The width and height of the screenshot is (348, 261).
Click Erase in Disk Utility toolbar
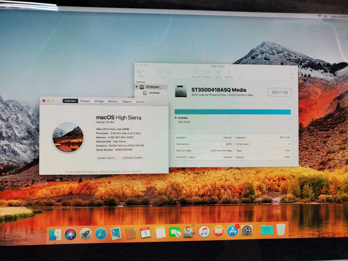pos(218,74)
